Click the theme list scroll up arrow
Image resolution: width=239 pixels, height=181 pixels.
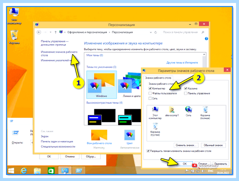click(204, 54)
